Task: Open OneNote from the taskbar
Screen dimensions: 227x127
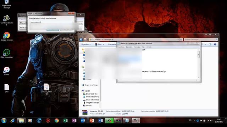Action: [x=74, y=121]
